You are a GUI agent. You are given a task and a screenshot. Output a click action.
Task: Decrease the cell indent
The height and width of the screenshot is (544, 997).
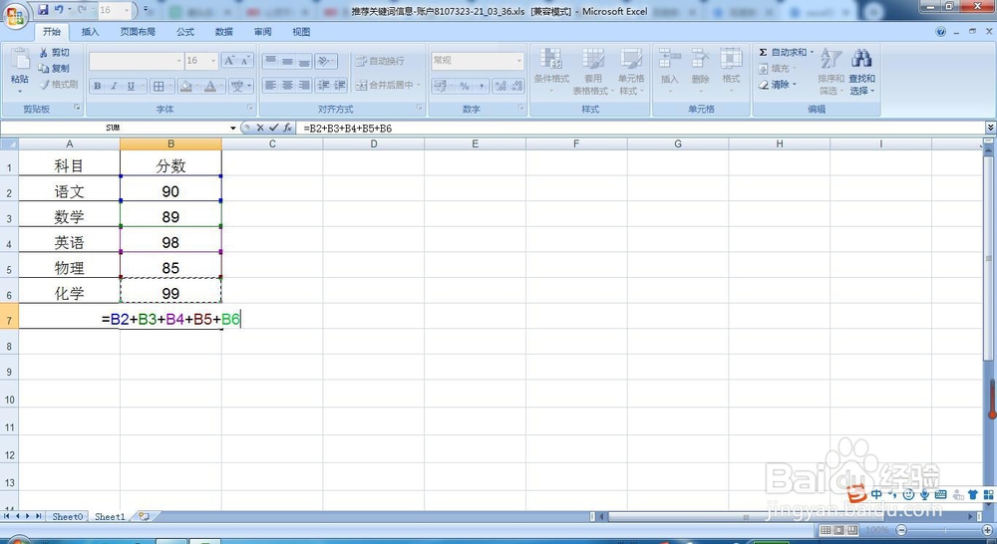tap(324, 85)
